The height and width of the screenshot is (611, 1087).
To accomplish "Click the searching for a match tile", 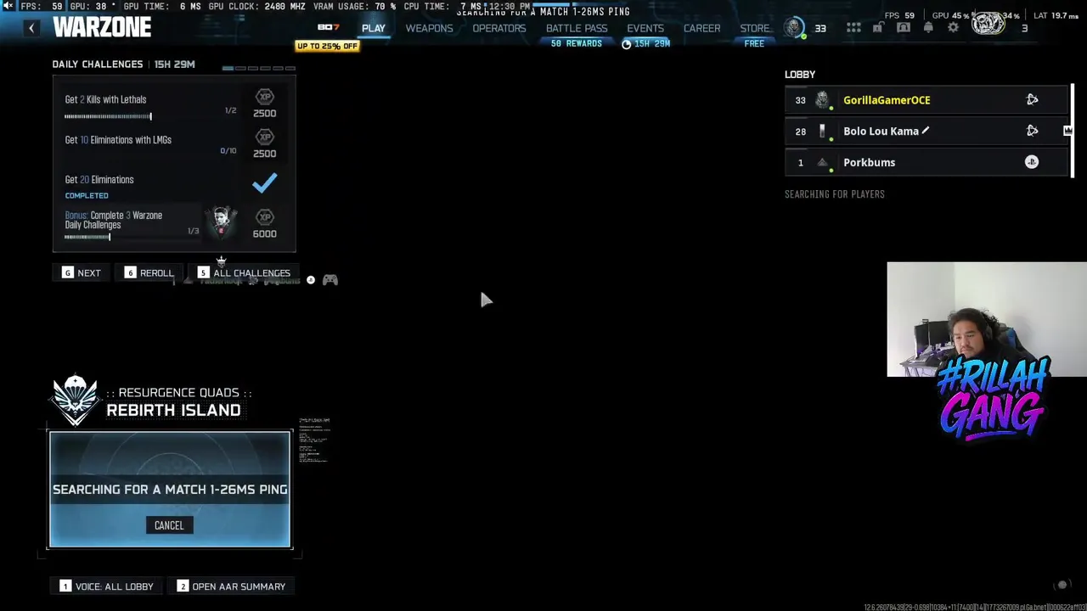I will 170,490.
